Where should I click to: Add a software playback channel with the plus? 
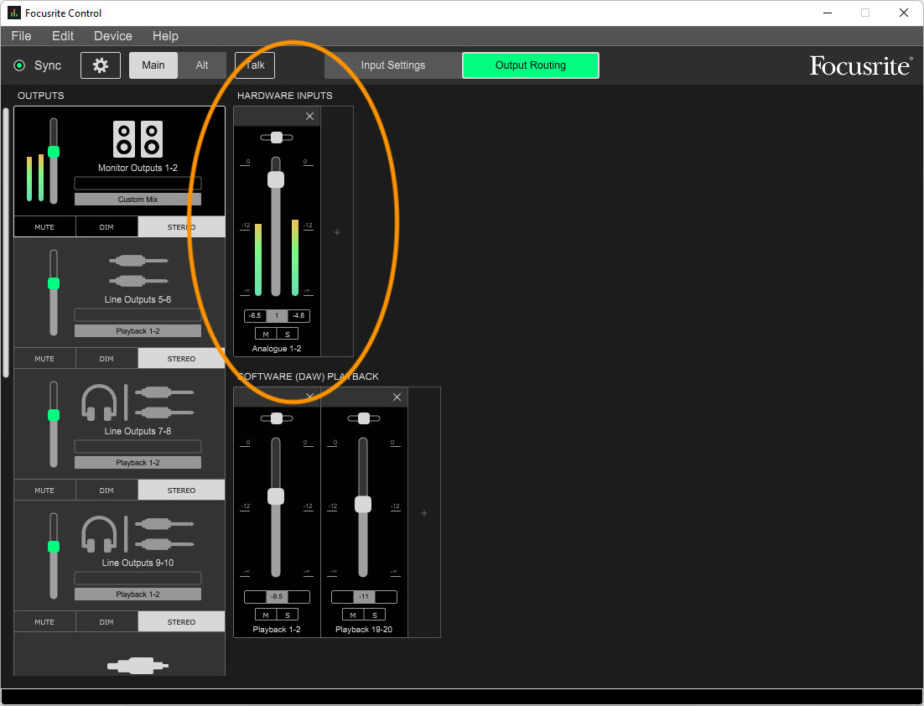tap(424, 513)
